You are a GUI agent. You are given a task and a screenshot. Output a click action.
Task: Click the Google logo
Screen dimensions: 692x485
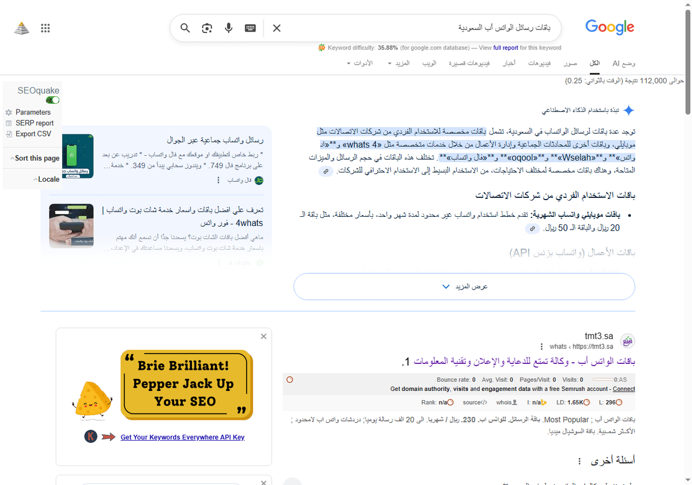(x=610, y=27)
